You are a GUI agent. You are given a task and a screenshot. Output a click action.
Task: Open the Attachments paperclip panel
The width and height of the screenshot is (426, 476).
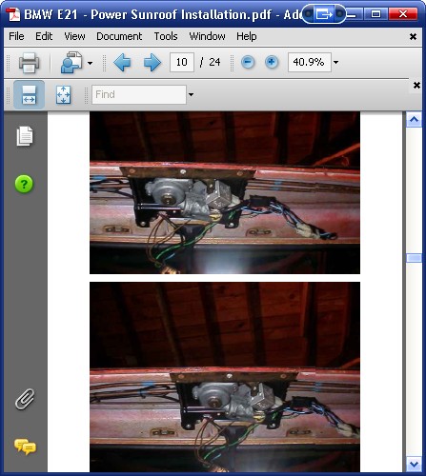[x=25, y=399]
